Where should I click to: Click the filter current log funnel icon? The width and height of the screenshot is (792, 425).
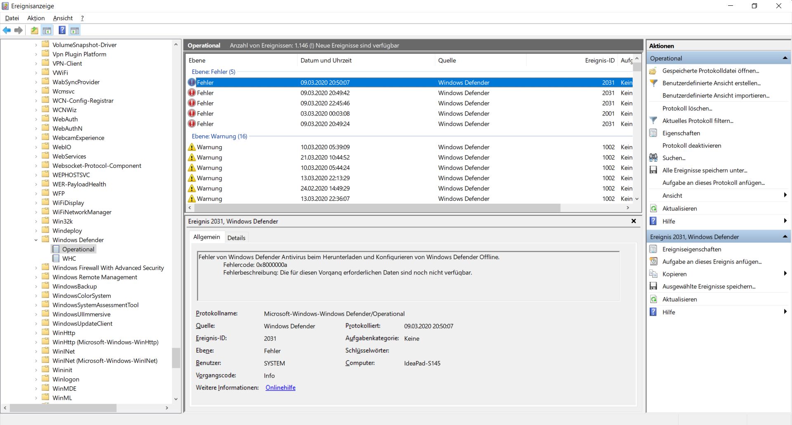(x=653, y=121)
